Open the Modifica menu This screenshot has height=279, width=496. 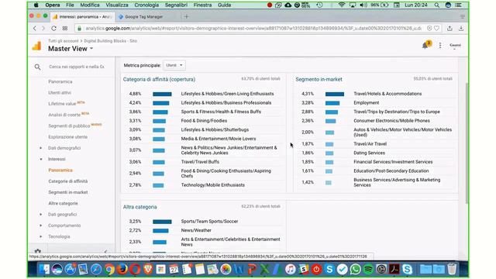coord(90,5)
